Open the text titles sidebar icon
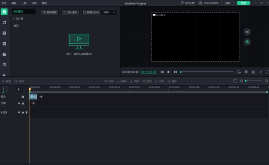Image resolution: width=269 pixels, height=165 pixels. (x=4, y=33)
